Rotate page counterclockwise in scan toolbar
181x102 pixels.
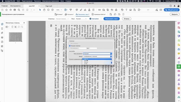(115, 14)
